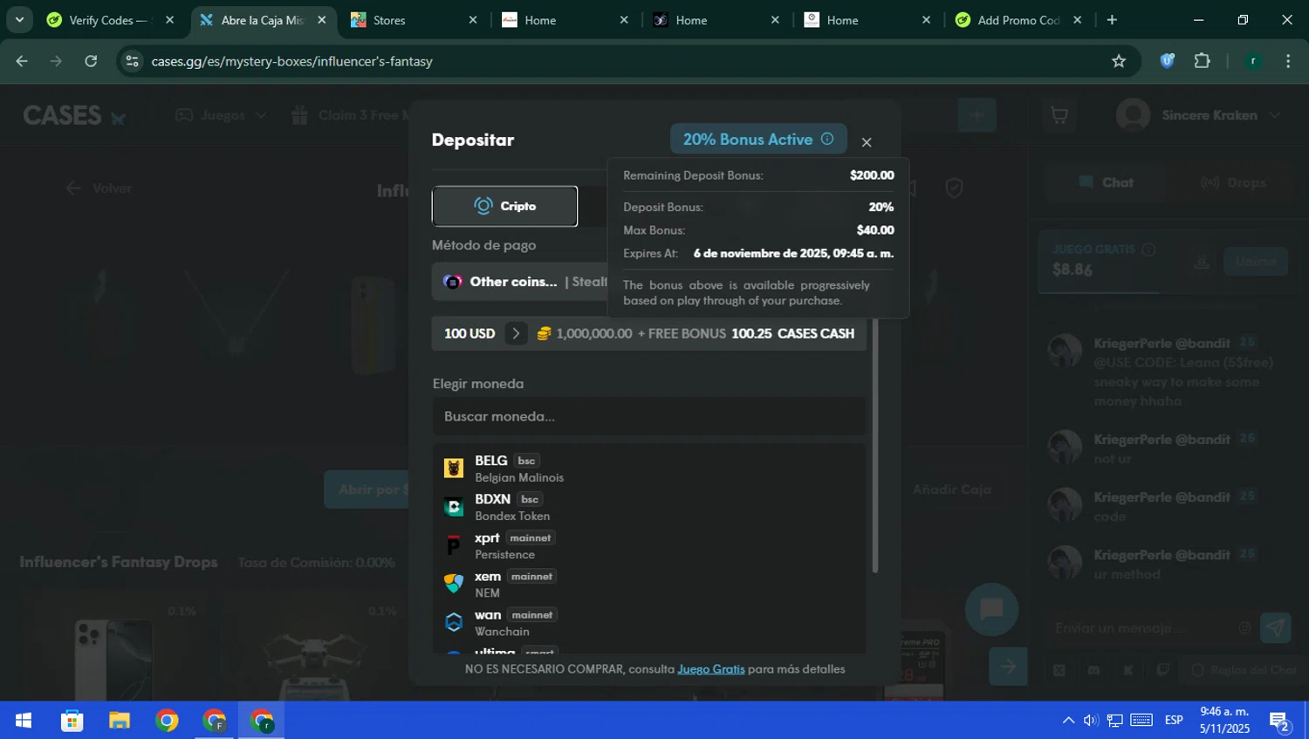Switch to the Chat tab
The width and height of the screenshot is (1309, 739).
coord(1106,182)
